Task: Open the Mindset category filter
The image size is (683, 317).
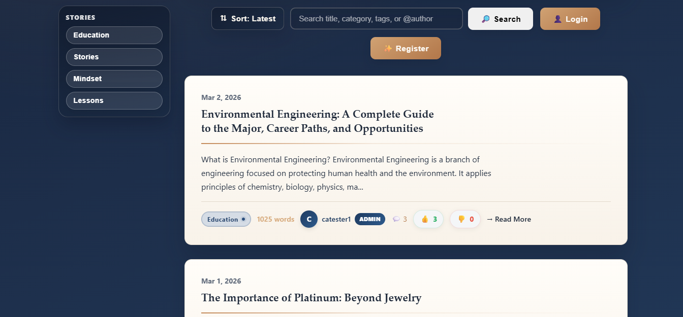Action: click(x=114, y=79)
